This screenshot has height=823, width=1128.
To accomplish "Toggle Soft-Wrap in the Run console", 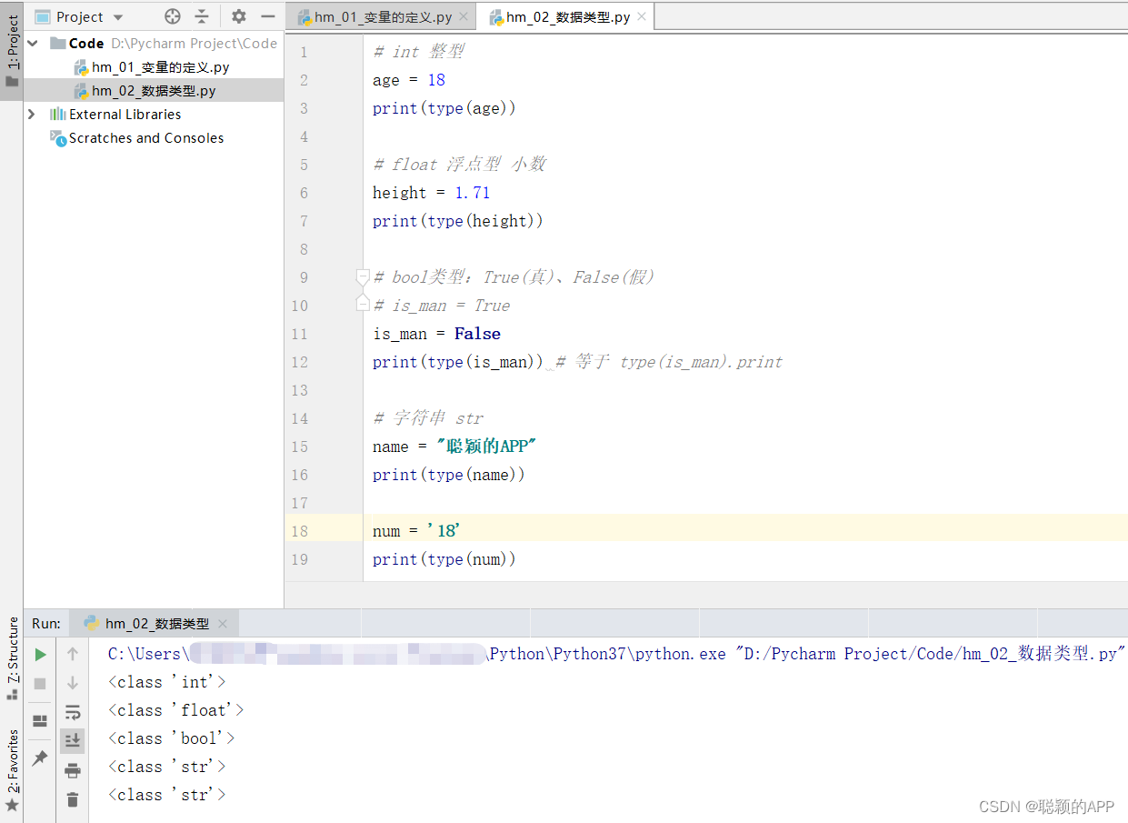I will click(73, 711).
